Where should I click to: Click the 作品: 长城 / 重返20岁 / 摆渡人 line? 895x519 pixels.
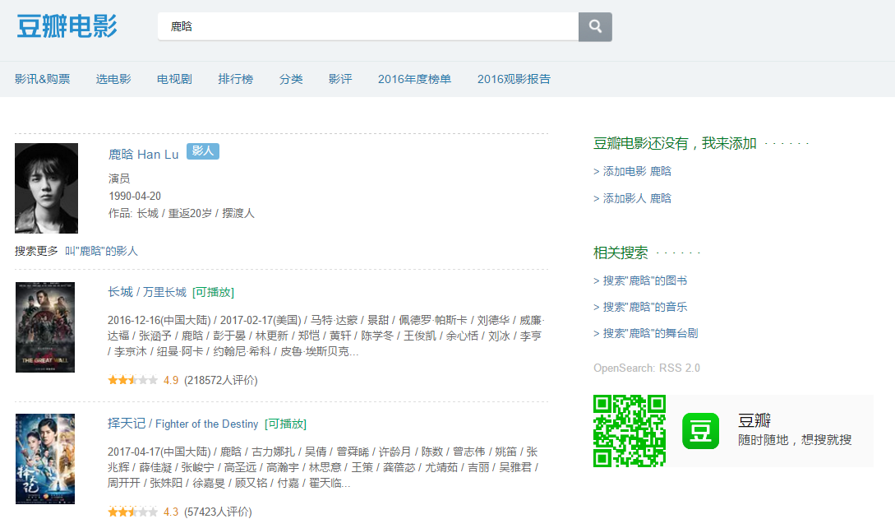point(182,213)
